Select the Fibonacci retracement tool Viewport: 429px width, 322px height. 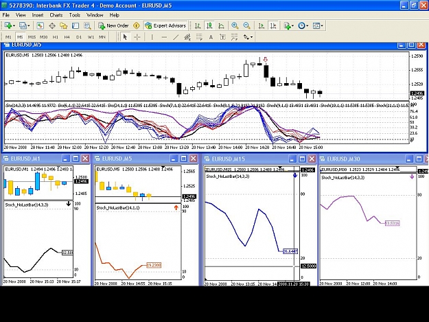pyautogui.click(x=199, y=37)
